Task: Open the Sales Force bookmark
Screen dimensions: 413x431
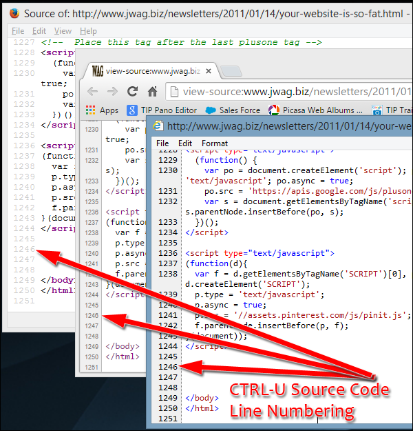Action: tap(233, 110)
